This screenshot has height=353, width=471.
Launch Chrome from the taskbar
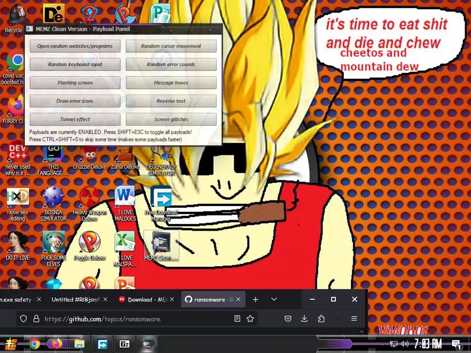point(34,344)
